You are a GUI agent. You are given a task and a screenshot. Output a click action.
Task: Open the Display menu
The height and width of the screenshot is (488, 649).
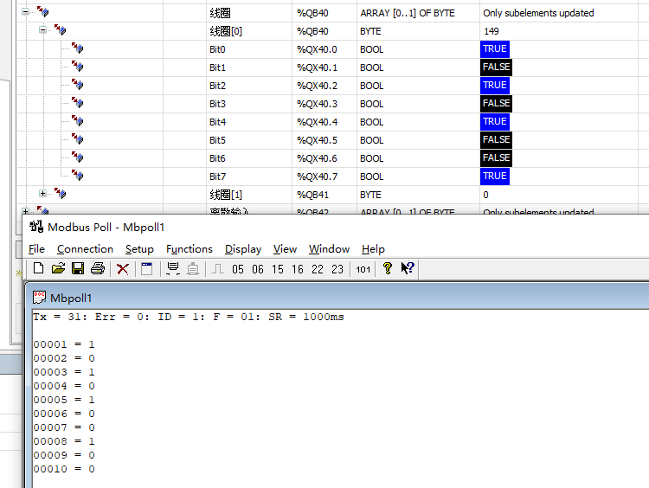click(243, 249)
